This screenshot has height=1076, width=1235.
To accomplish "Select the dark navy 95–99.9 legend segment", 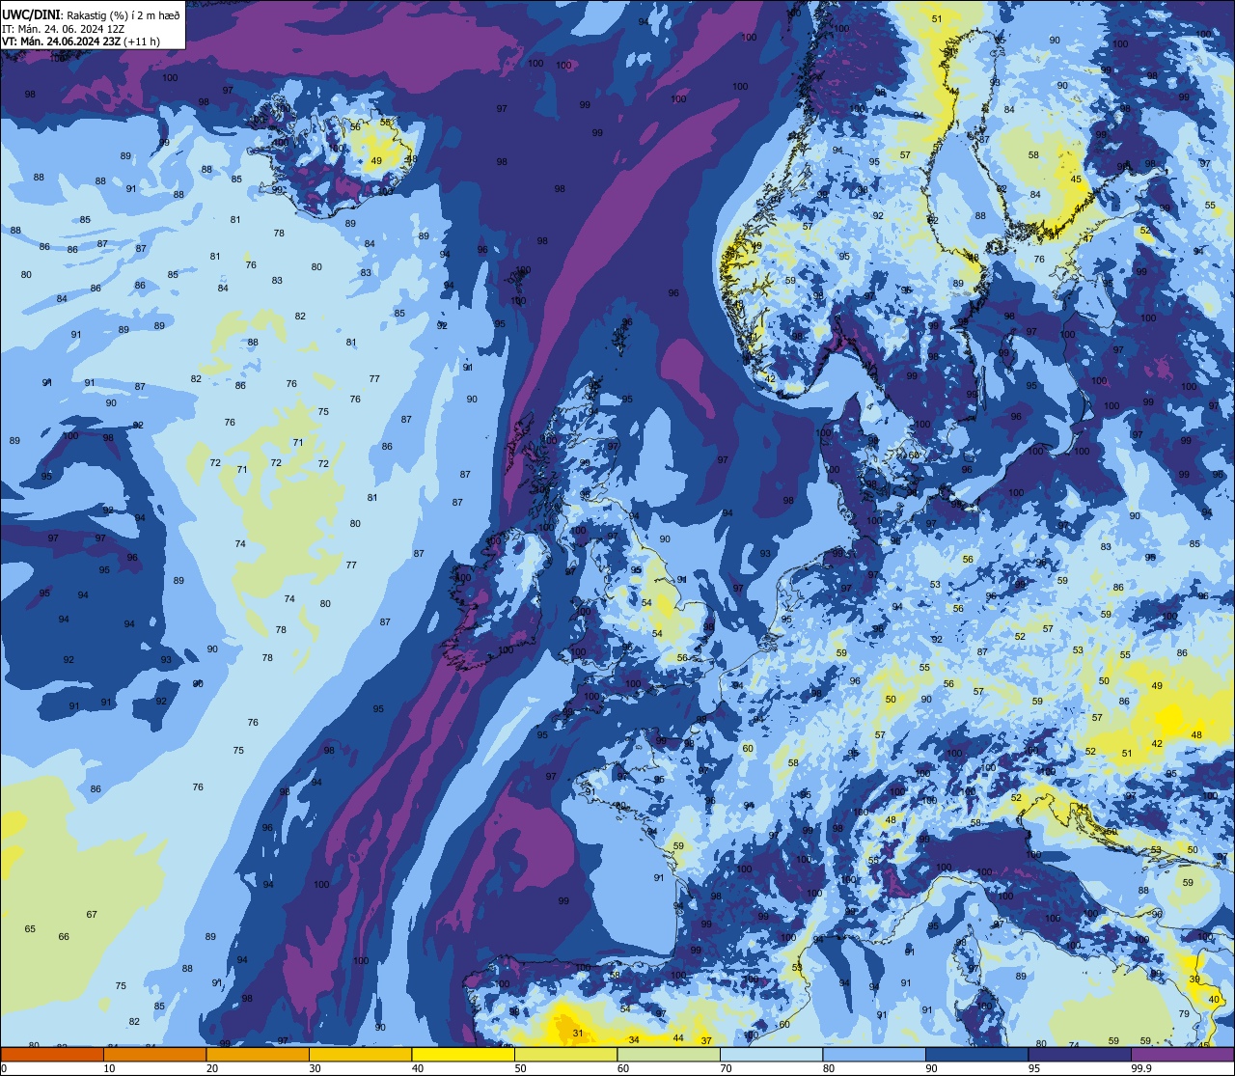I will tap(1080, 1055).
